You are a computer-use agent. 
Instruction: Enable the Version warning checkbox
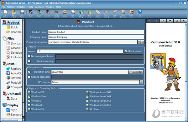coord(29,61)
